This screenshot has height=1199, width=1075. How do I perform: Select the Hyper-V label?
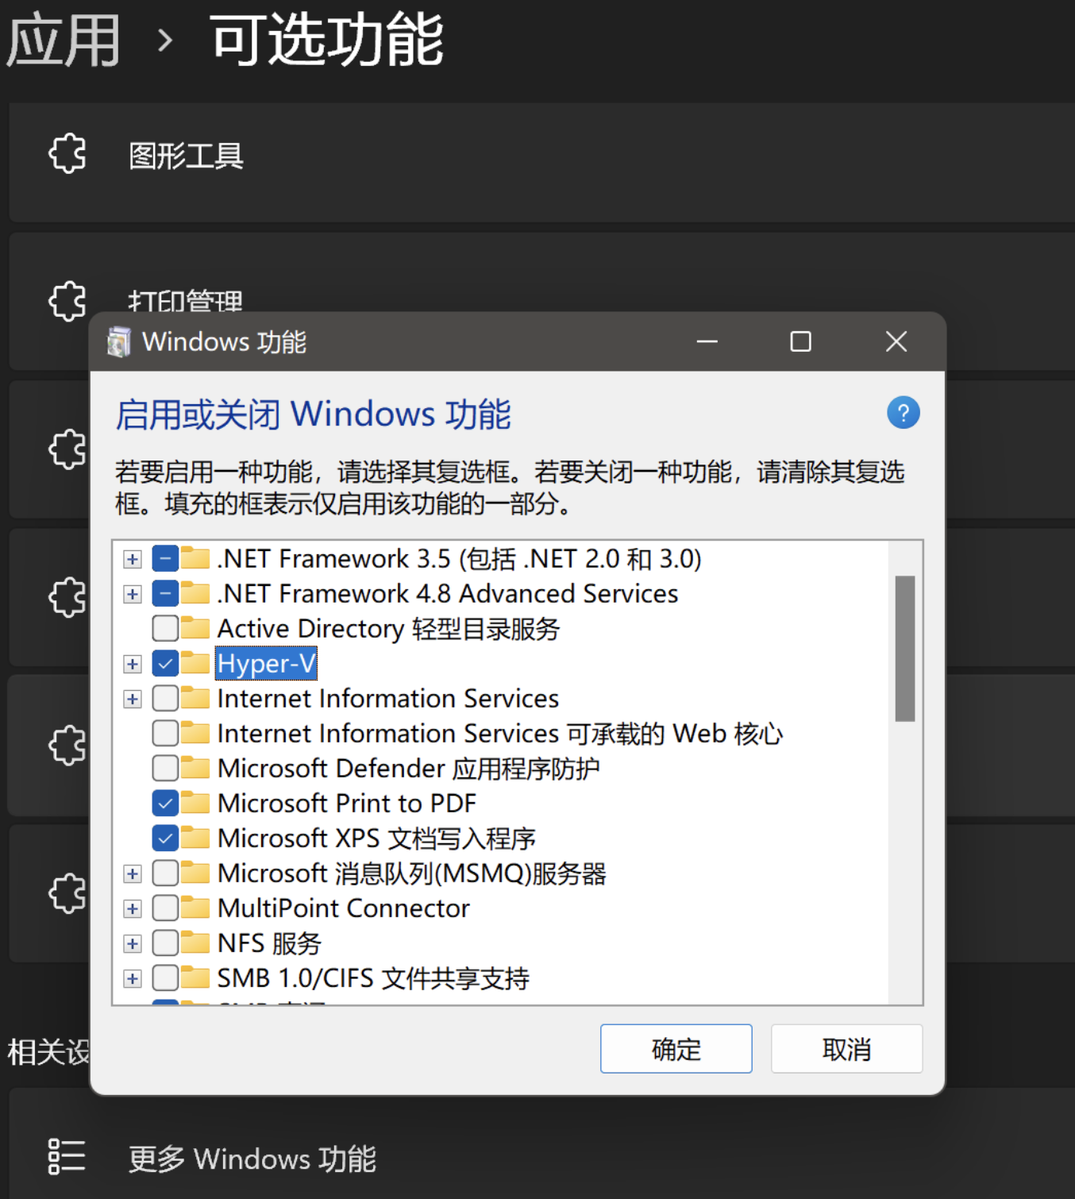click(x=266, y=663)
